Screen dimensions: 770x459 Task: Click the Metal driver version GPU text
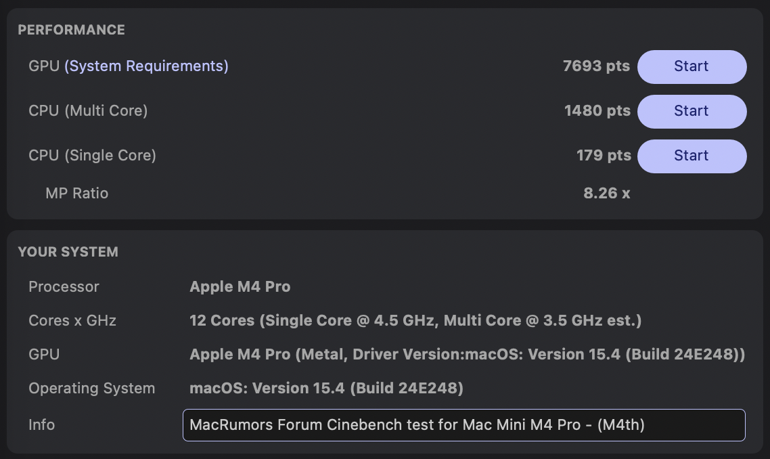tap(467, 354)
